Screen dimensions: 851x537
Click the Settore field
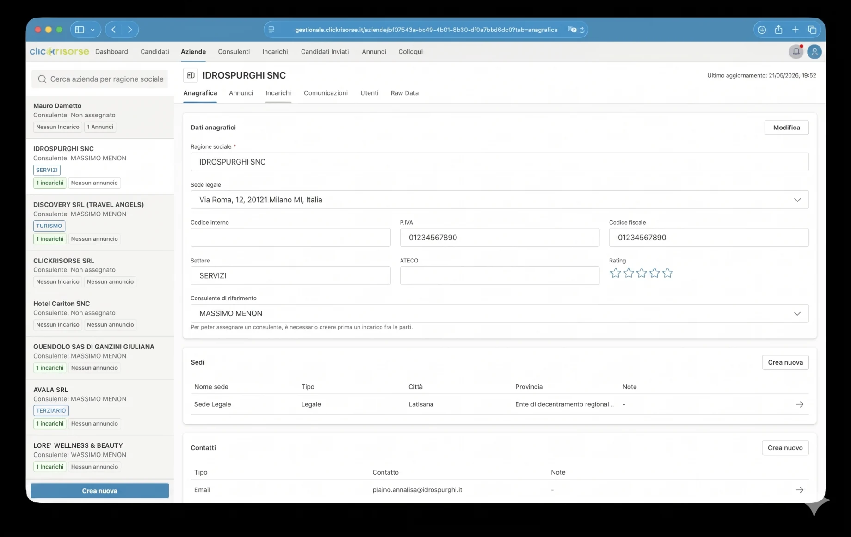(x=290, y=275)
